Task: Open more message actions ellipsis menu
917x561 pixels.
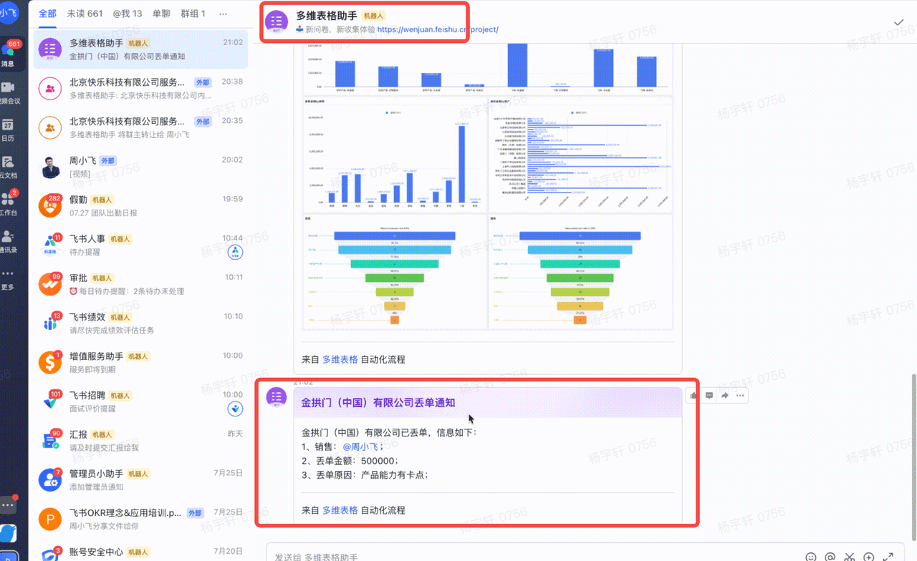Action: tap(741, 396)
